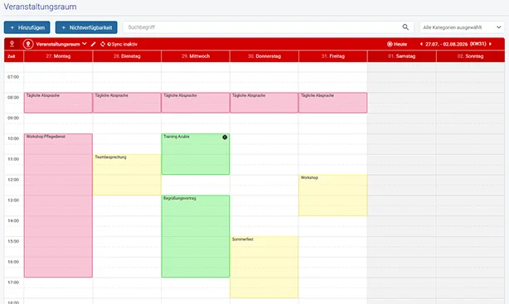Open Tuesday's Tägliche Absprache event
This screenshot has height=304, width=509.
click(127, 103)
